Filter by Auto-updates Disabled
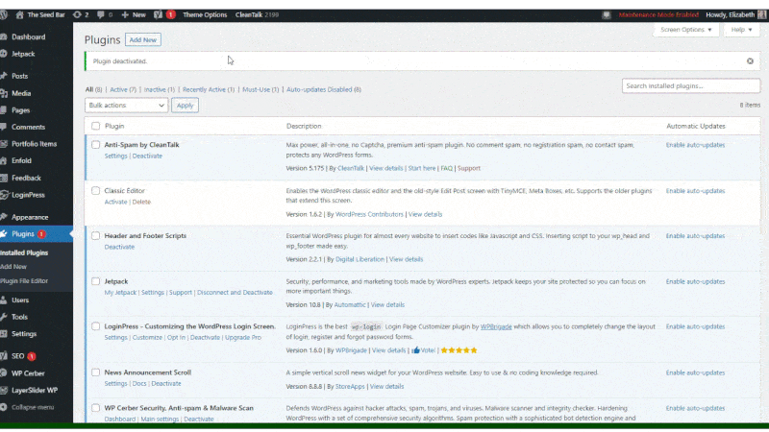This screenshot has height=432, width=769. (x=324, y=89)
